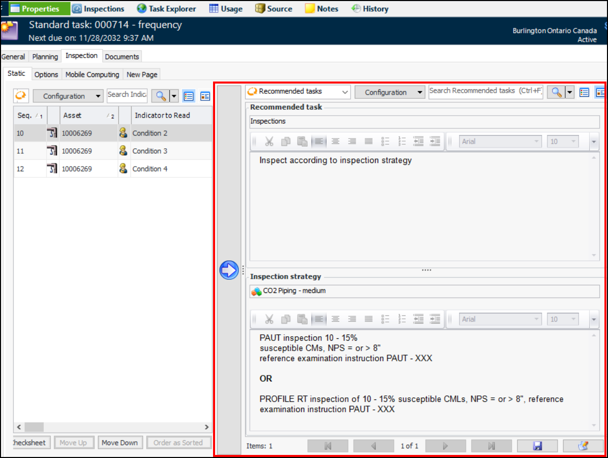Expand the left panel Configuration dropdown

[x=68, y=96]
